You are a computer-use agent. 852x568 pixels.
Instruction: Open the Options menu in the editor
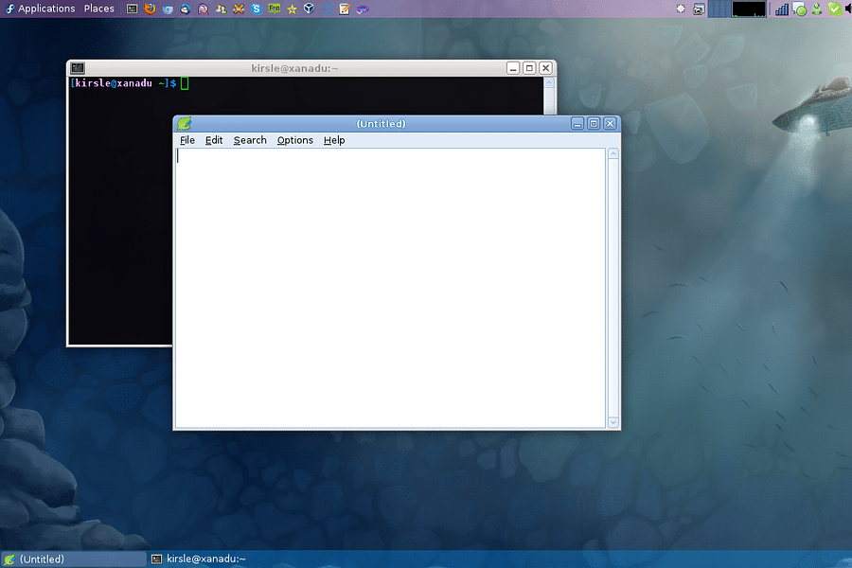(294, 139)
